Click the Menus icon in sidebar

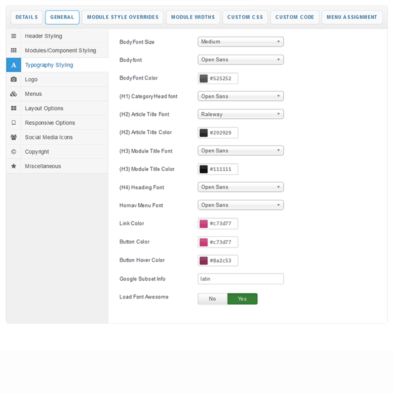pyautogui.click(x=13, y=94)
